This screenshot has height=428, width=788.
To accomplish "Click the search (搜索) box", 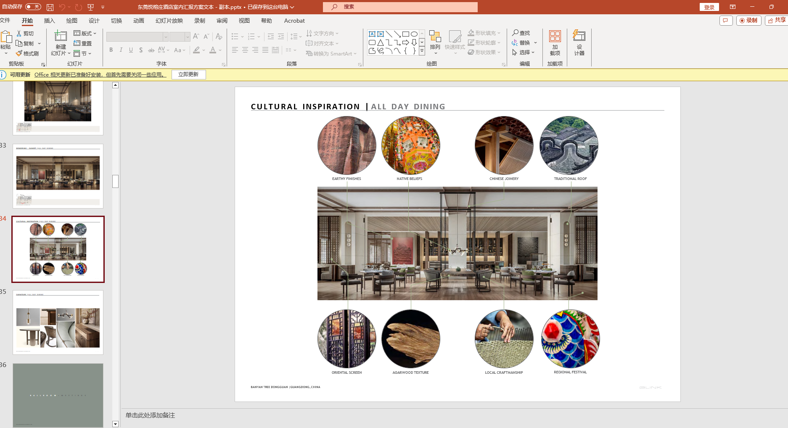I will (x=400, y=7).
